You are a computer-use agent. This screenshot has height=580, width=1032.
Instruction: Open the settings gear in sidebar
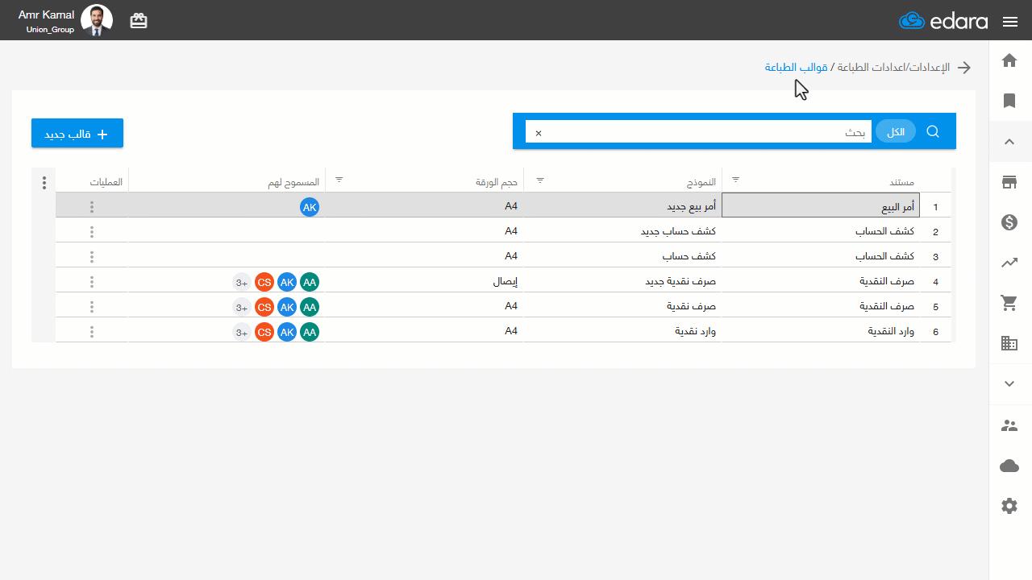[x=1009, y=506]
